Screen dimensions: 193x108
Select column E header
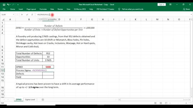(x=70, y=19)
